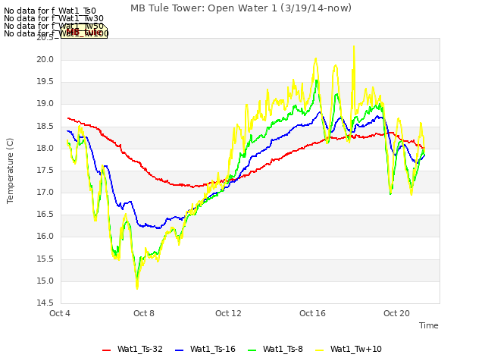Click the yellow minimum below 15.0 near Oct 8

[x=137, y=288]
